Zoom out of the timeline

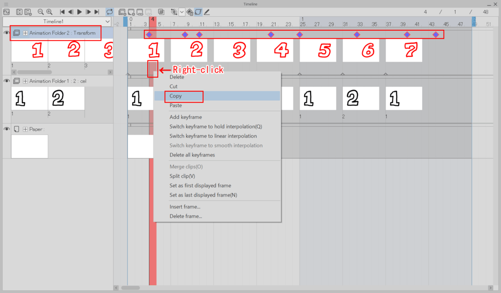pos(41,12)
